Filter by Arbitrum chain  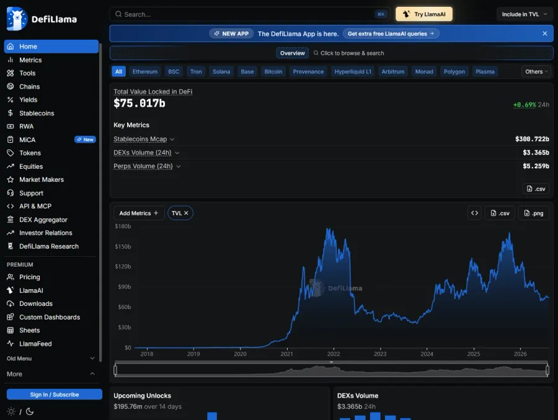[393, 71]
